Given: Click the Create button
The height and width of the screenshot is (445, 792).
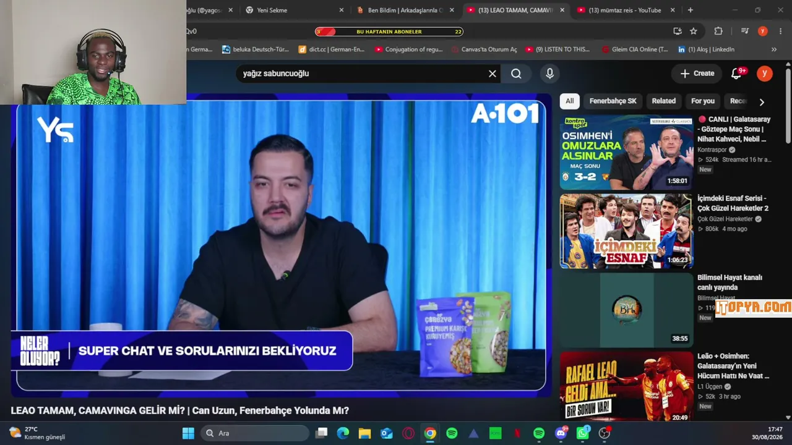Looking at the screenshot, I should coord(697,74).
